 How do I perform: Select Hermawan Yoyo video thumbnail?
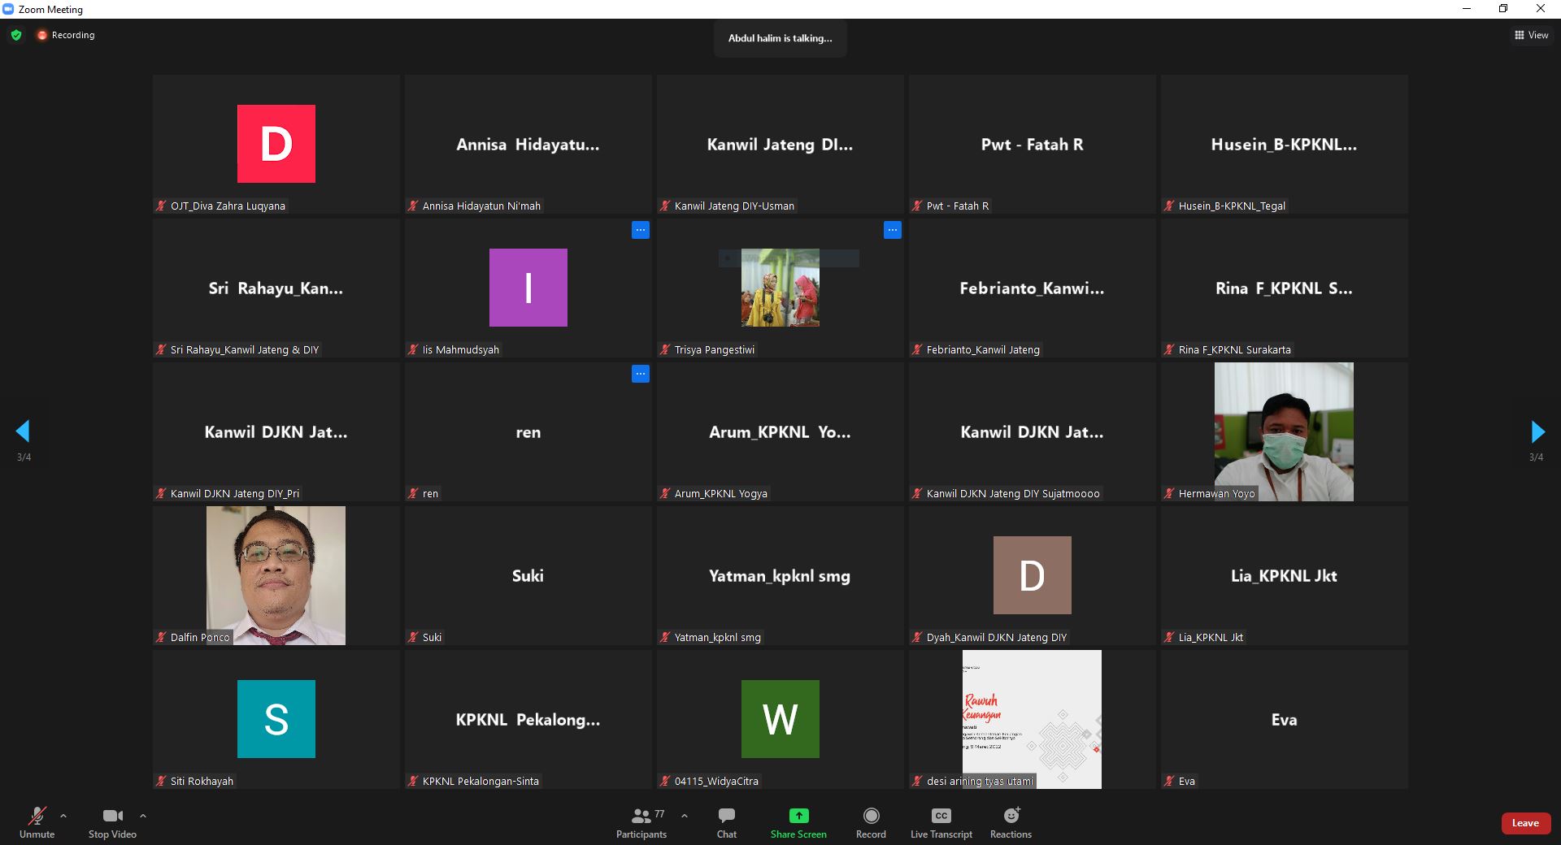(x=1283, y=431)
